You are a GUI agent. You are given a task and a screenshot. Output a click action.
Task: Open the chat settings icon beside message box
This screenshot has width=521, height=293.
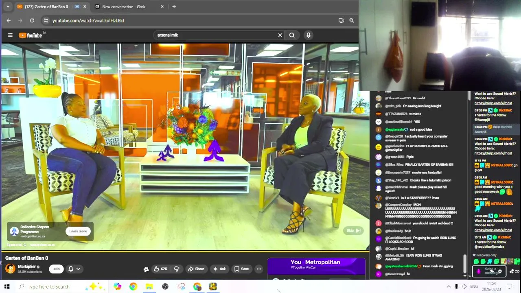512,271
